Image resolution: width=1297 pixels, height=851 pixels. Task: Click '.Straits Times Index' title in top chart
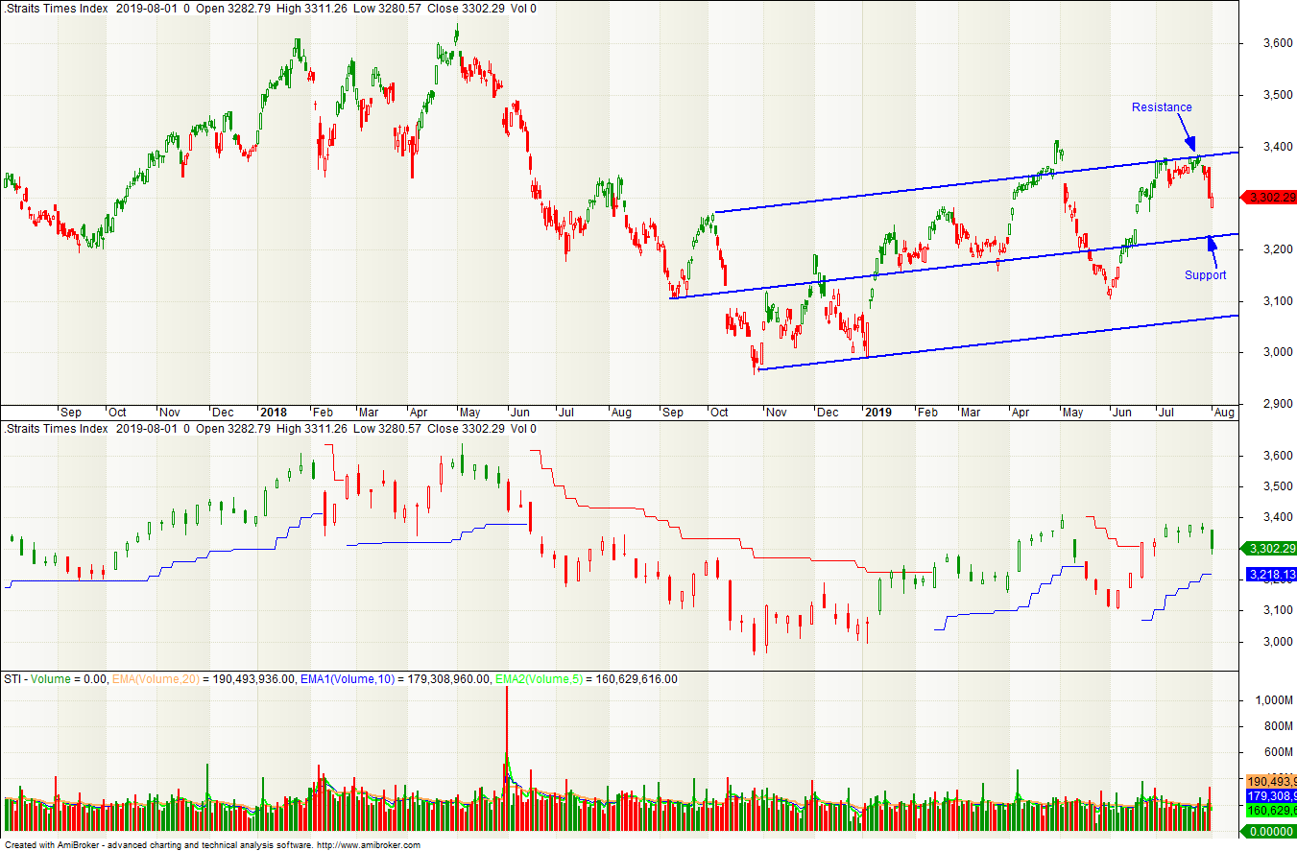pos(56,9)
